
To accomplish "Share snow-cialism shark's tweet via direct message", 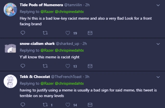I will coord(90,66).
